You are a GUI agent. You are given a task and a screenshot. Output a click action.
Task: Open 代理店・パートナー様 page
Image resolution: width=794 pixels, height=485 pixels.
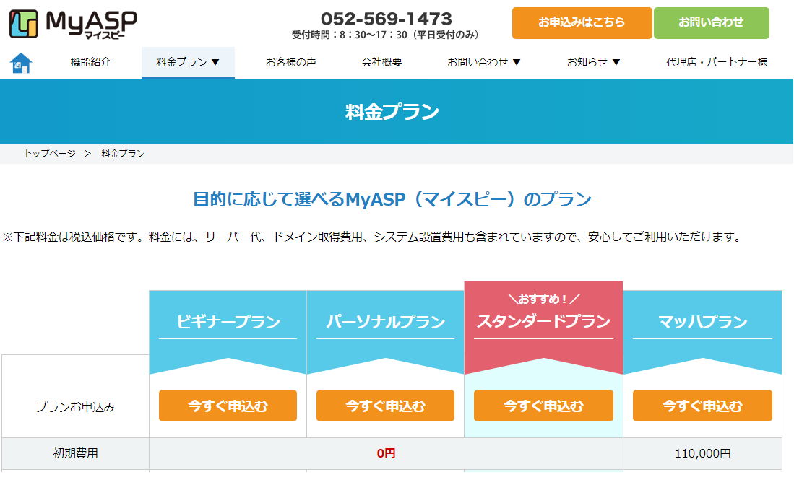point(717,62)
